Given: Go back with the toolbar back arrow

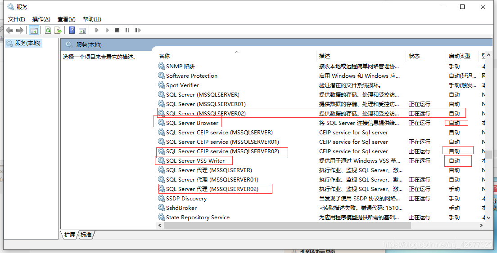Looking at the screenshot, I should point(9,31).
